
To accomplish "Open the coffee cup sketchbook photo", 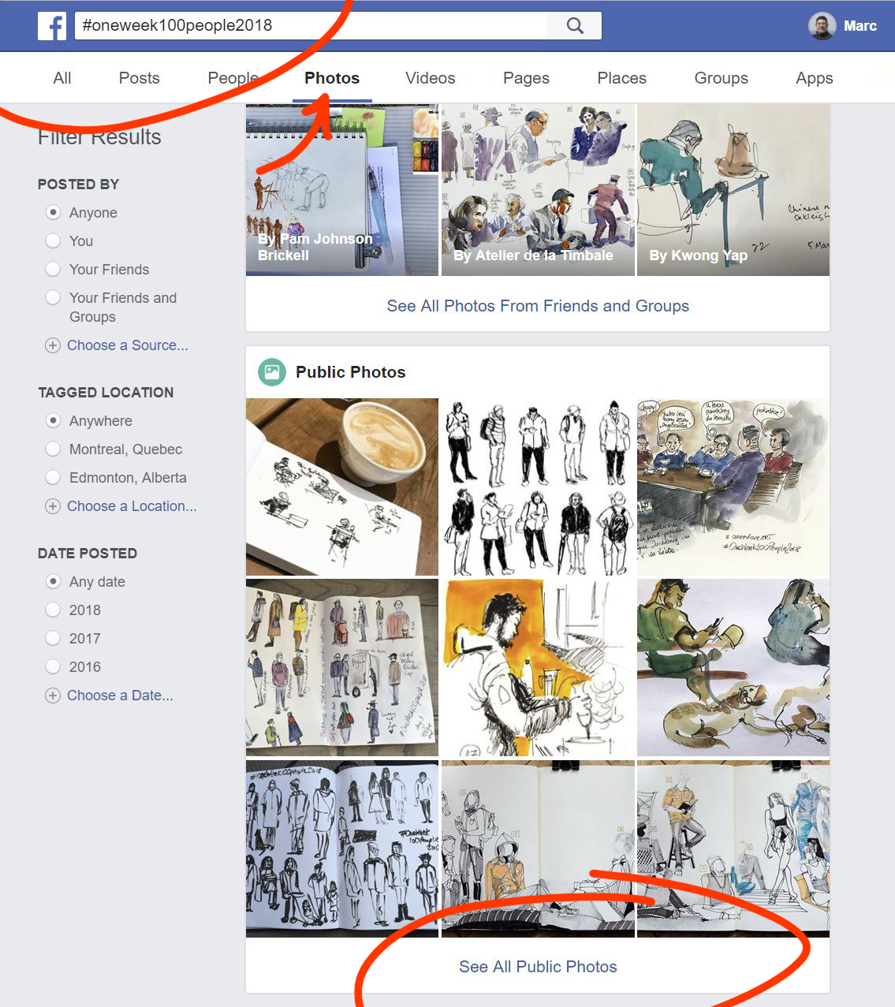I will tap(342, 487).
